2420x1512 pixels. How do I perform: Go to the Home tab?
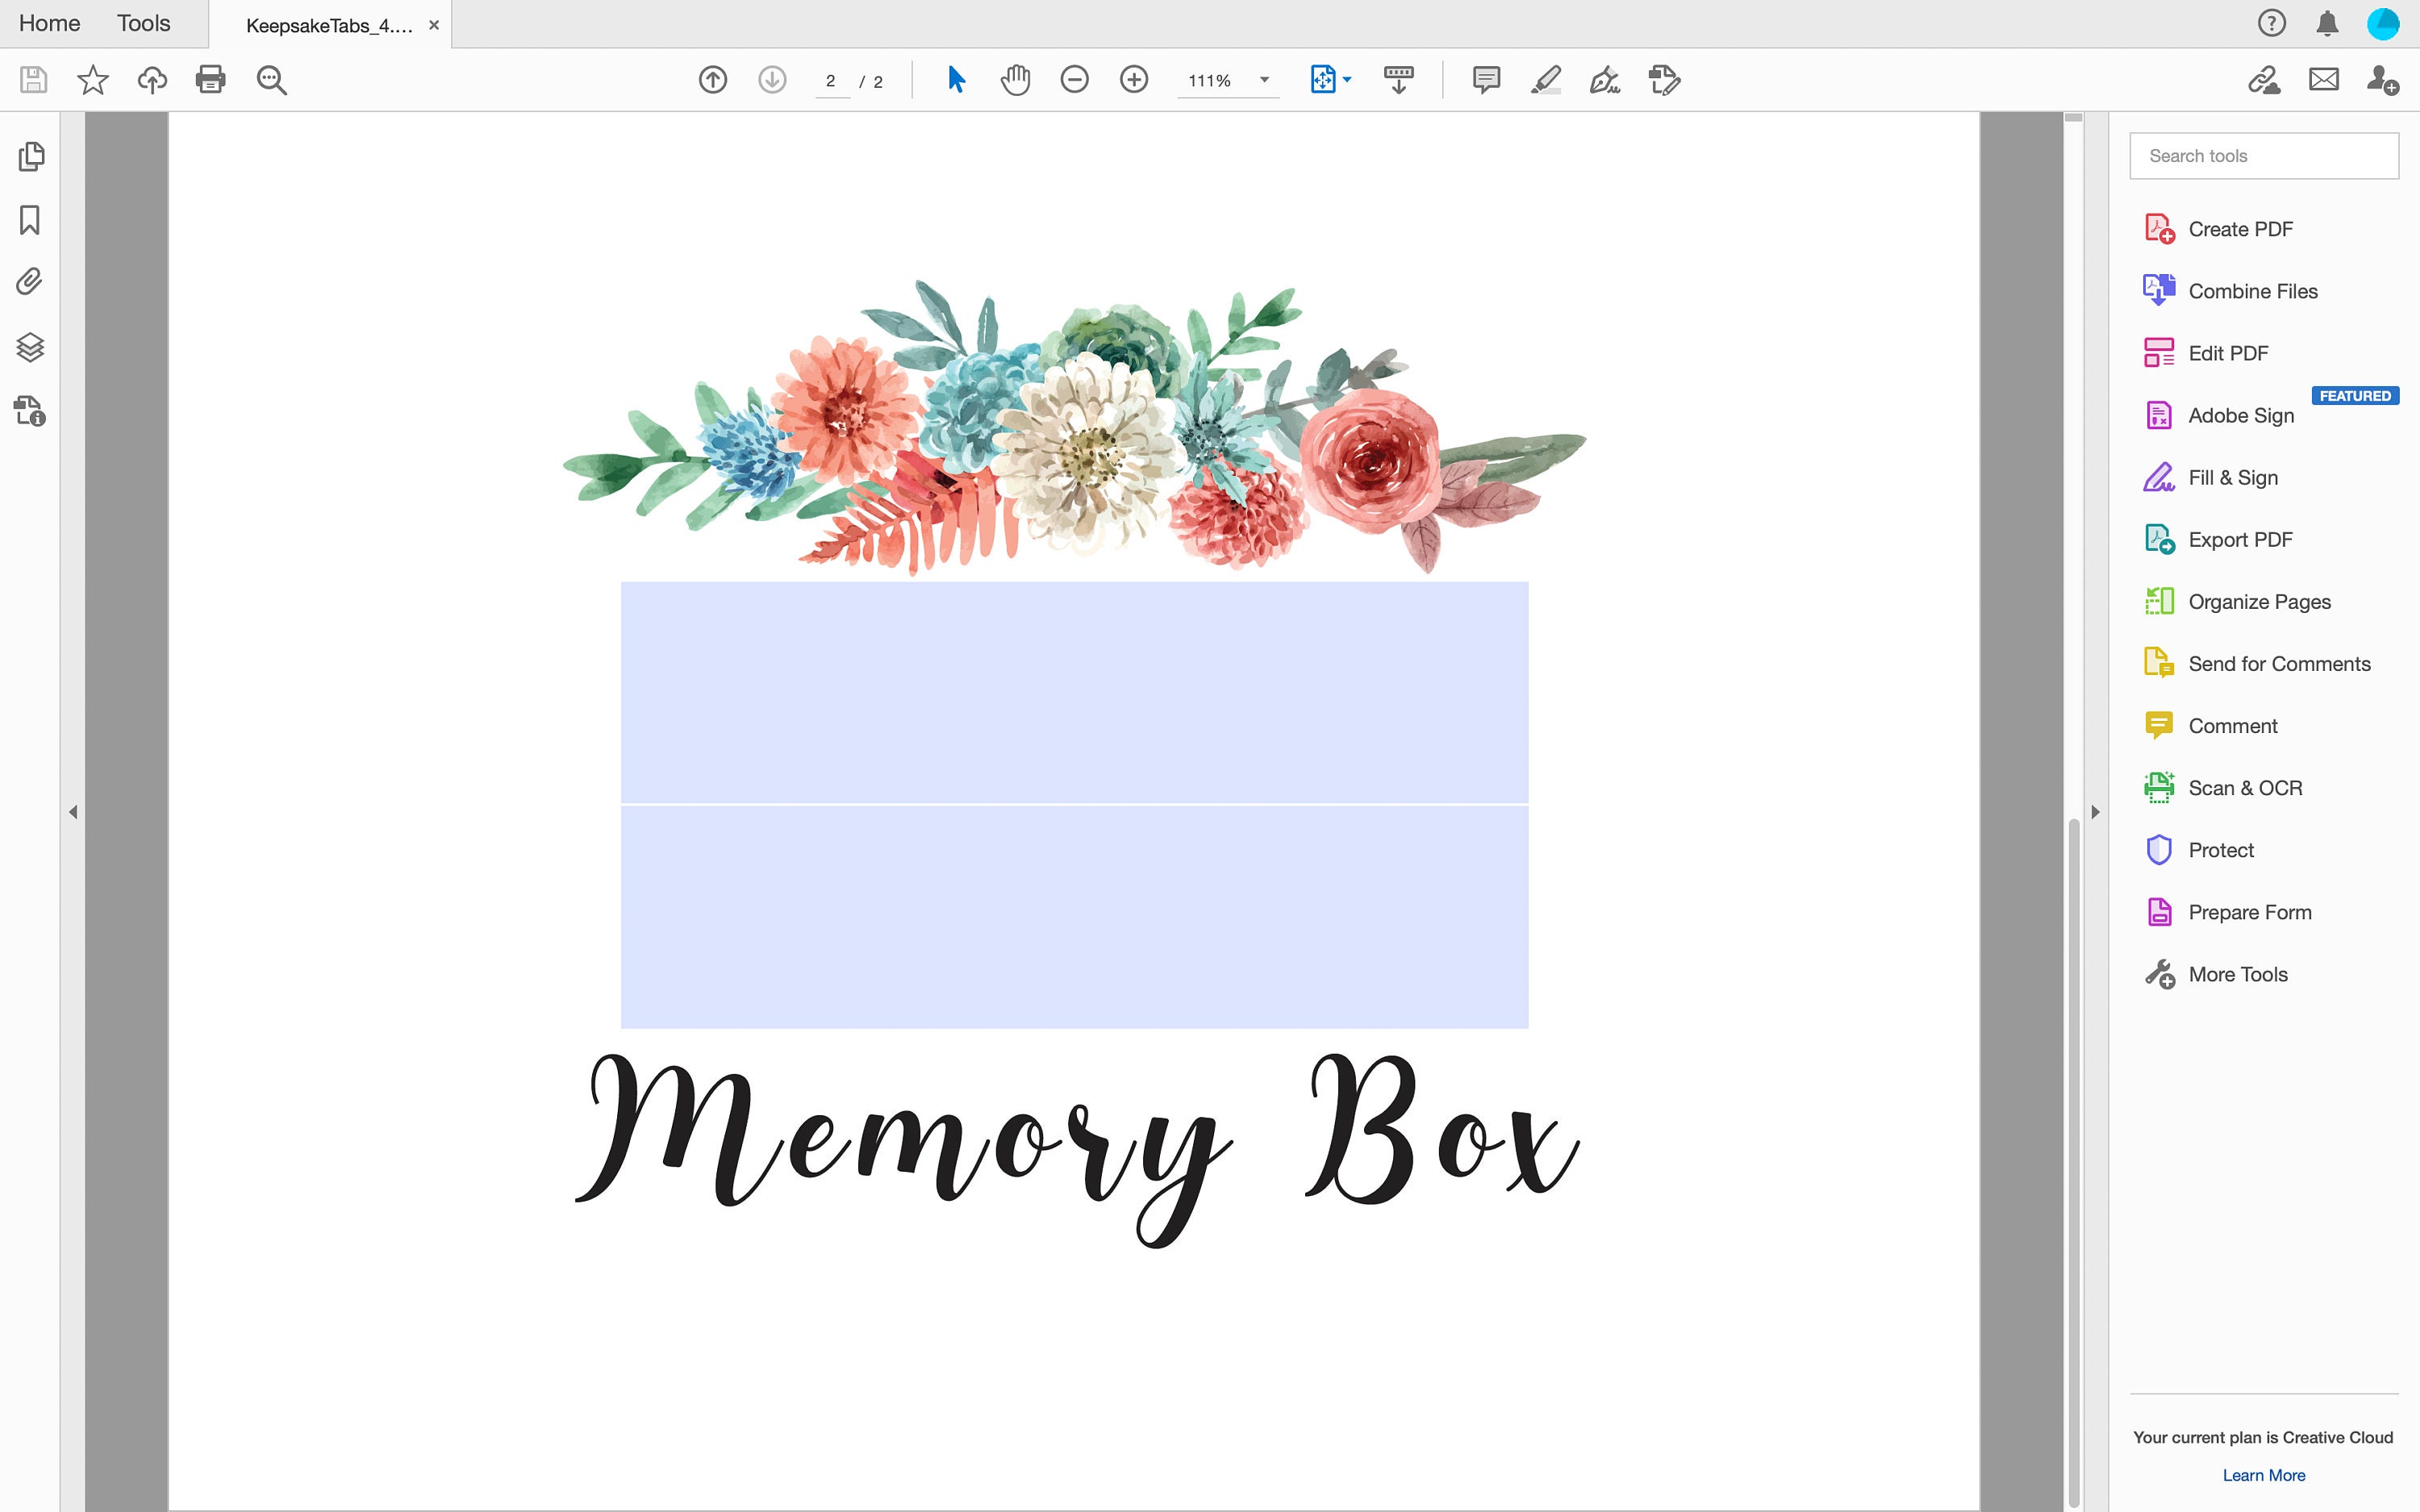click(x=48, y=22)
